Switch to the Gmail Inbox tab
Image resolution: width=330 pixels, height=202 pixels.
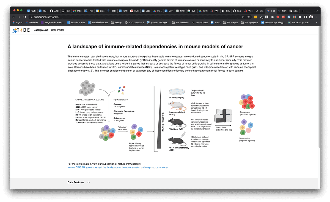tap(77, 11)
